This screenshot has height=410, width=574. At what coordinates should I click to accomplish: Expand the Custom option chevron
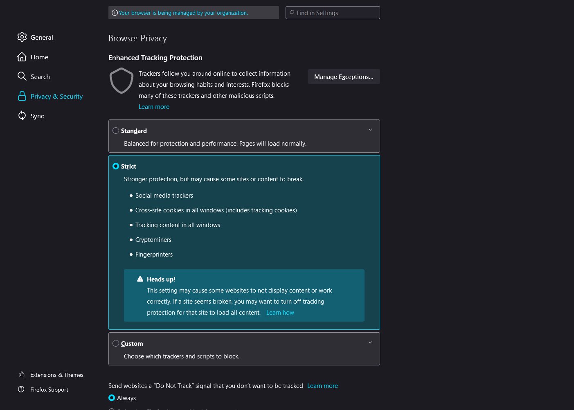(x=370, y=342)
